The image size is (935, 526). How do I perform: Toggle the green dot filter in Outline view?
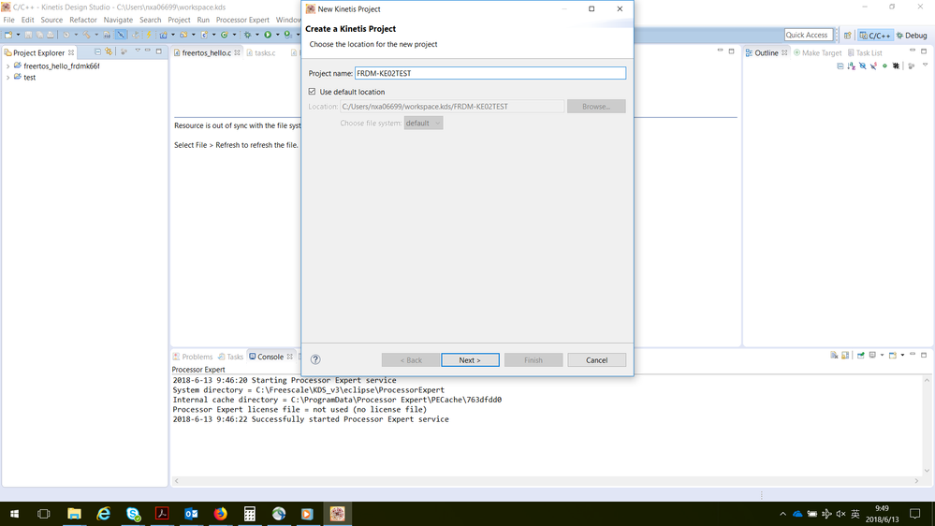click(884, 66)
